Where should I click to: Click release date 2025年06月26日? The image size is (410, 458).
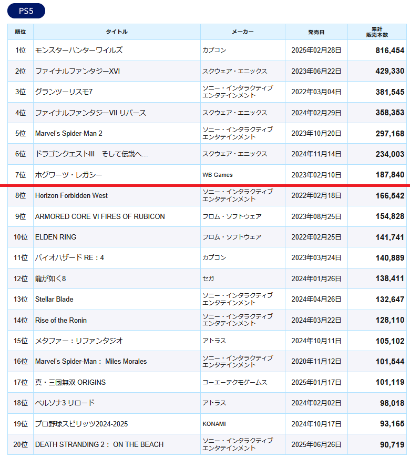pyautogui.click(x=316, y=444)
